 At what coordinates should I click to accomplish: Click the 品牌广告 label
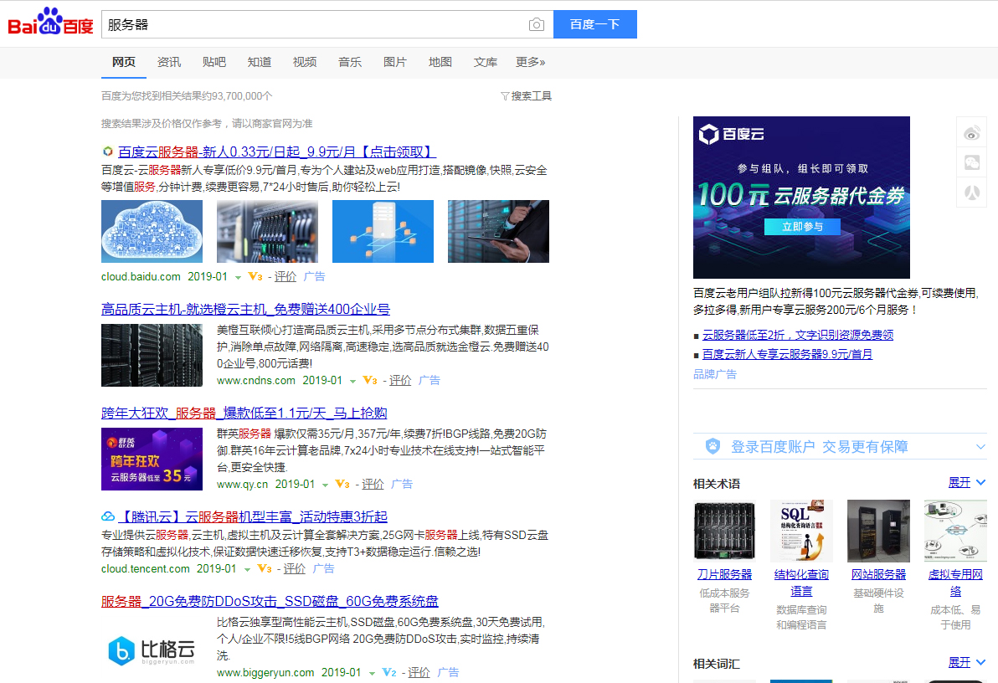(715, 374)
